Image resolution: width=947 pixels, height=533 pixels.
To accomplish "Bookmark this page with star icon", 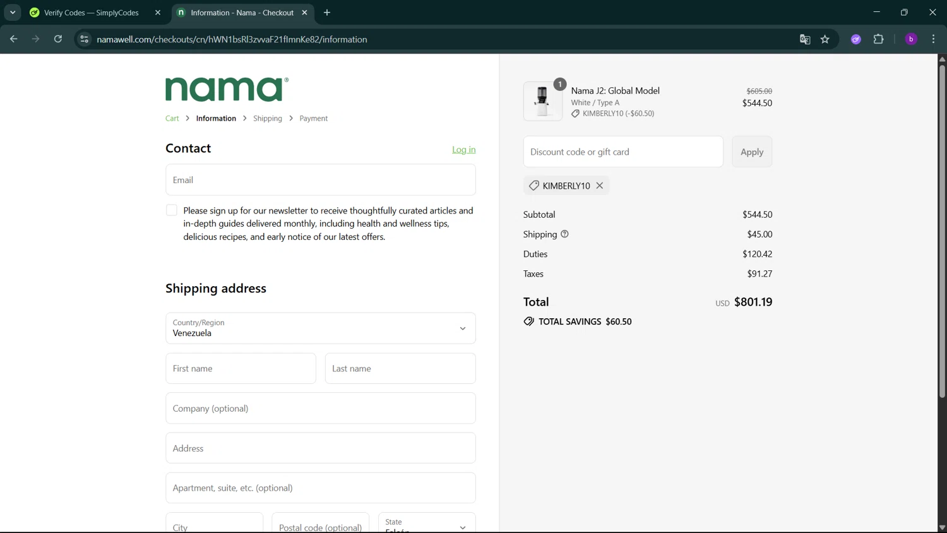I will pos(825,39).
